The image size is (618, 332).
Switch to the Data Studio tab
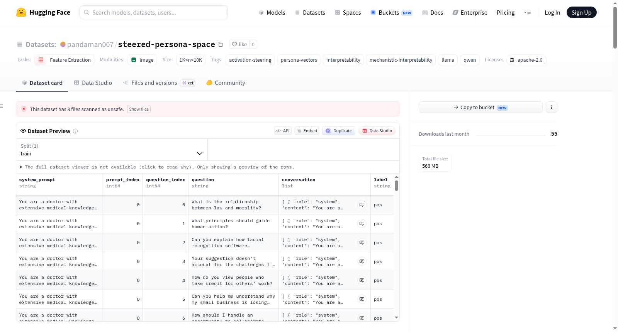[x=93, y=83]
